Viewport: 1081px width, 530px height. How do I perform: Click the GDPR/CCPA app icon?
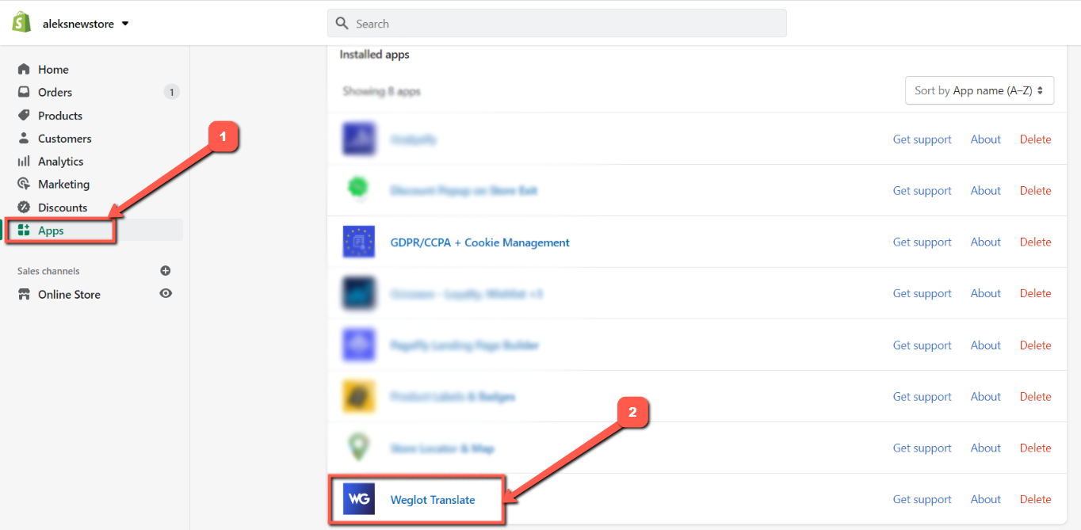point(359,242)
